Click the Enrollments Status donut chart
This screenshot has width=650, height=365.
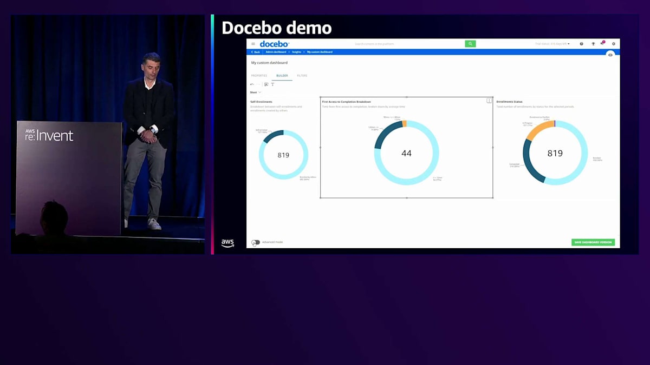click(x=555, y=153)
